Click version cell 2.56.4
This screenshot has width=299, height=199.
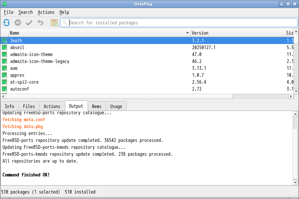pos(199,82)
